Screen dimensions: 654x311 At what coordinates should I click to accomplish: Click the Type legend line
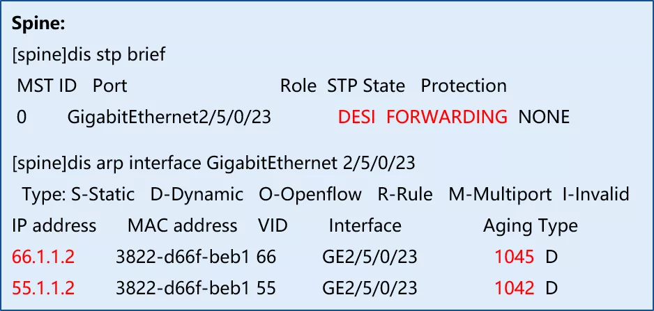point(326,194)
